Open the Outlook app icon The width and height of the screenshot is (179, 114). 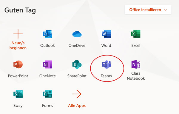point(47,34)
